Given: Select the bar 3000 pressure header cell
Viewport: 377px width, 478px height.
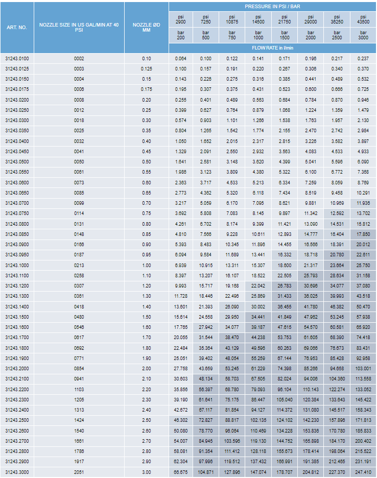Looking at the screenshot, I should pyautogui.click(x=363, y=35).
